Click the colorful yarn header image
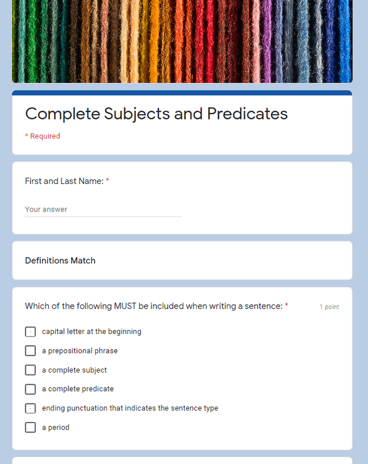The image size is (368, 464). pos(182,41)
